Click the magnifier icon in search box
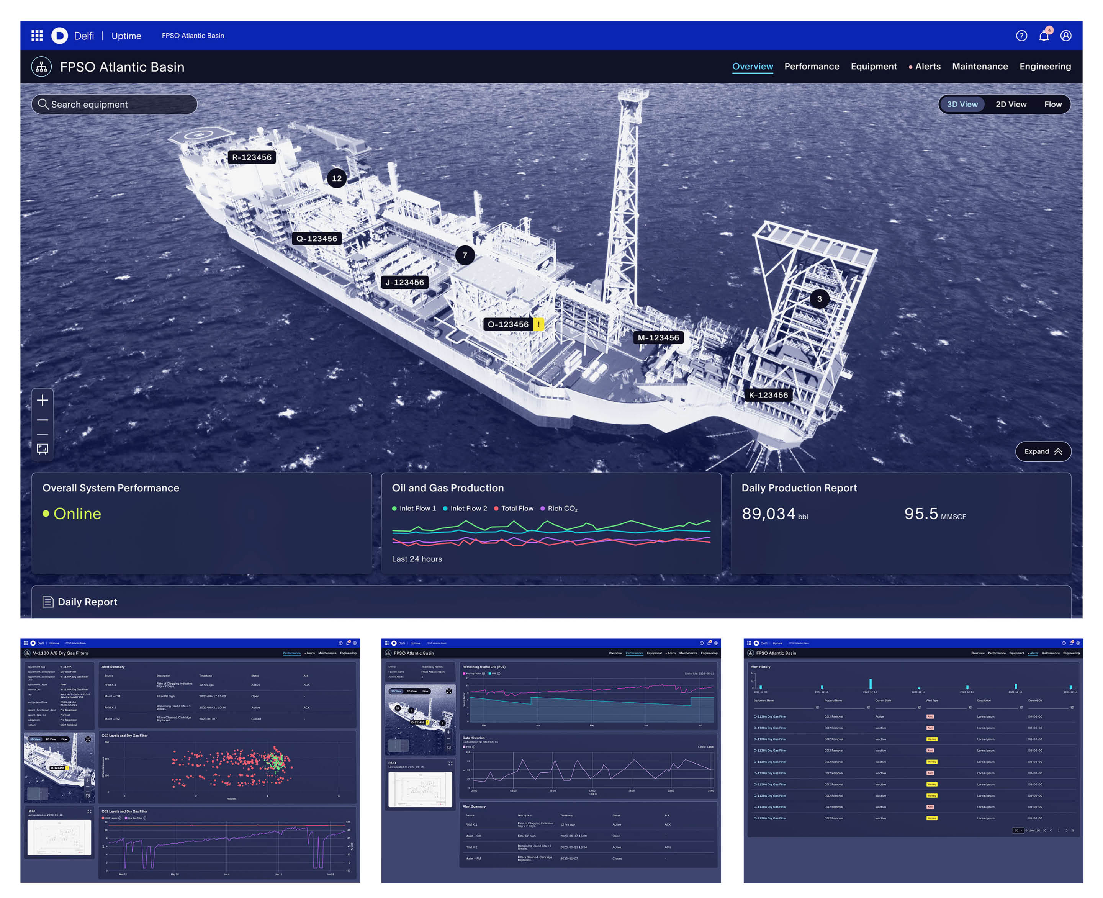The height and width of the screenshot is (898, 1103). point(43,104)
